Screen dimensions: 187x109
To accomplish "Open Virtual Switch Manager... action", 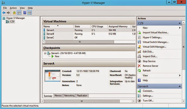I will pos(156,42).
